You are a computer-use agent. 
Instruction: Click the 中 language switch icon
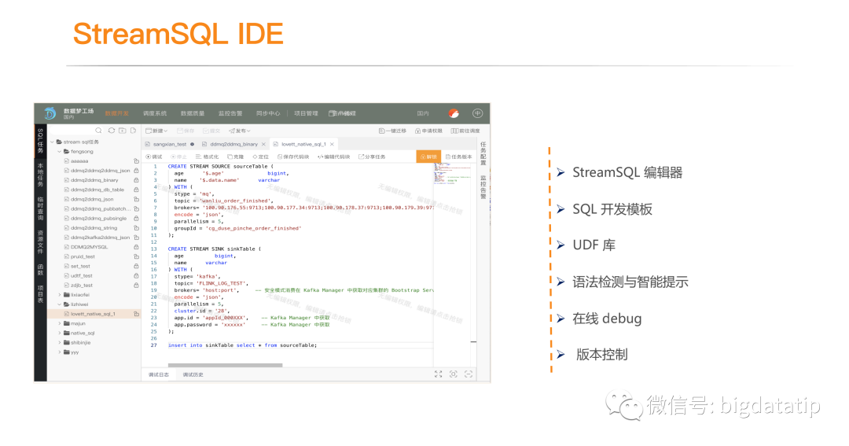pyautogui.click(x=478, y=113)
